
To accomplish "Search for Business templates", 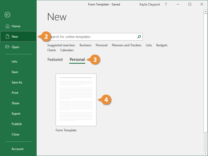I will coord(85,45).
